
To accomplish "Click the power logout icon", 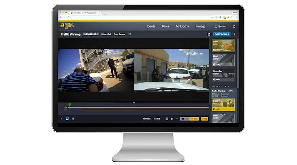I will [234, 26].
